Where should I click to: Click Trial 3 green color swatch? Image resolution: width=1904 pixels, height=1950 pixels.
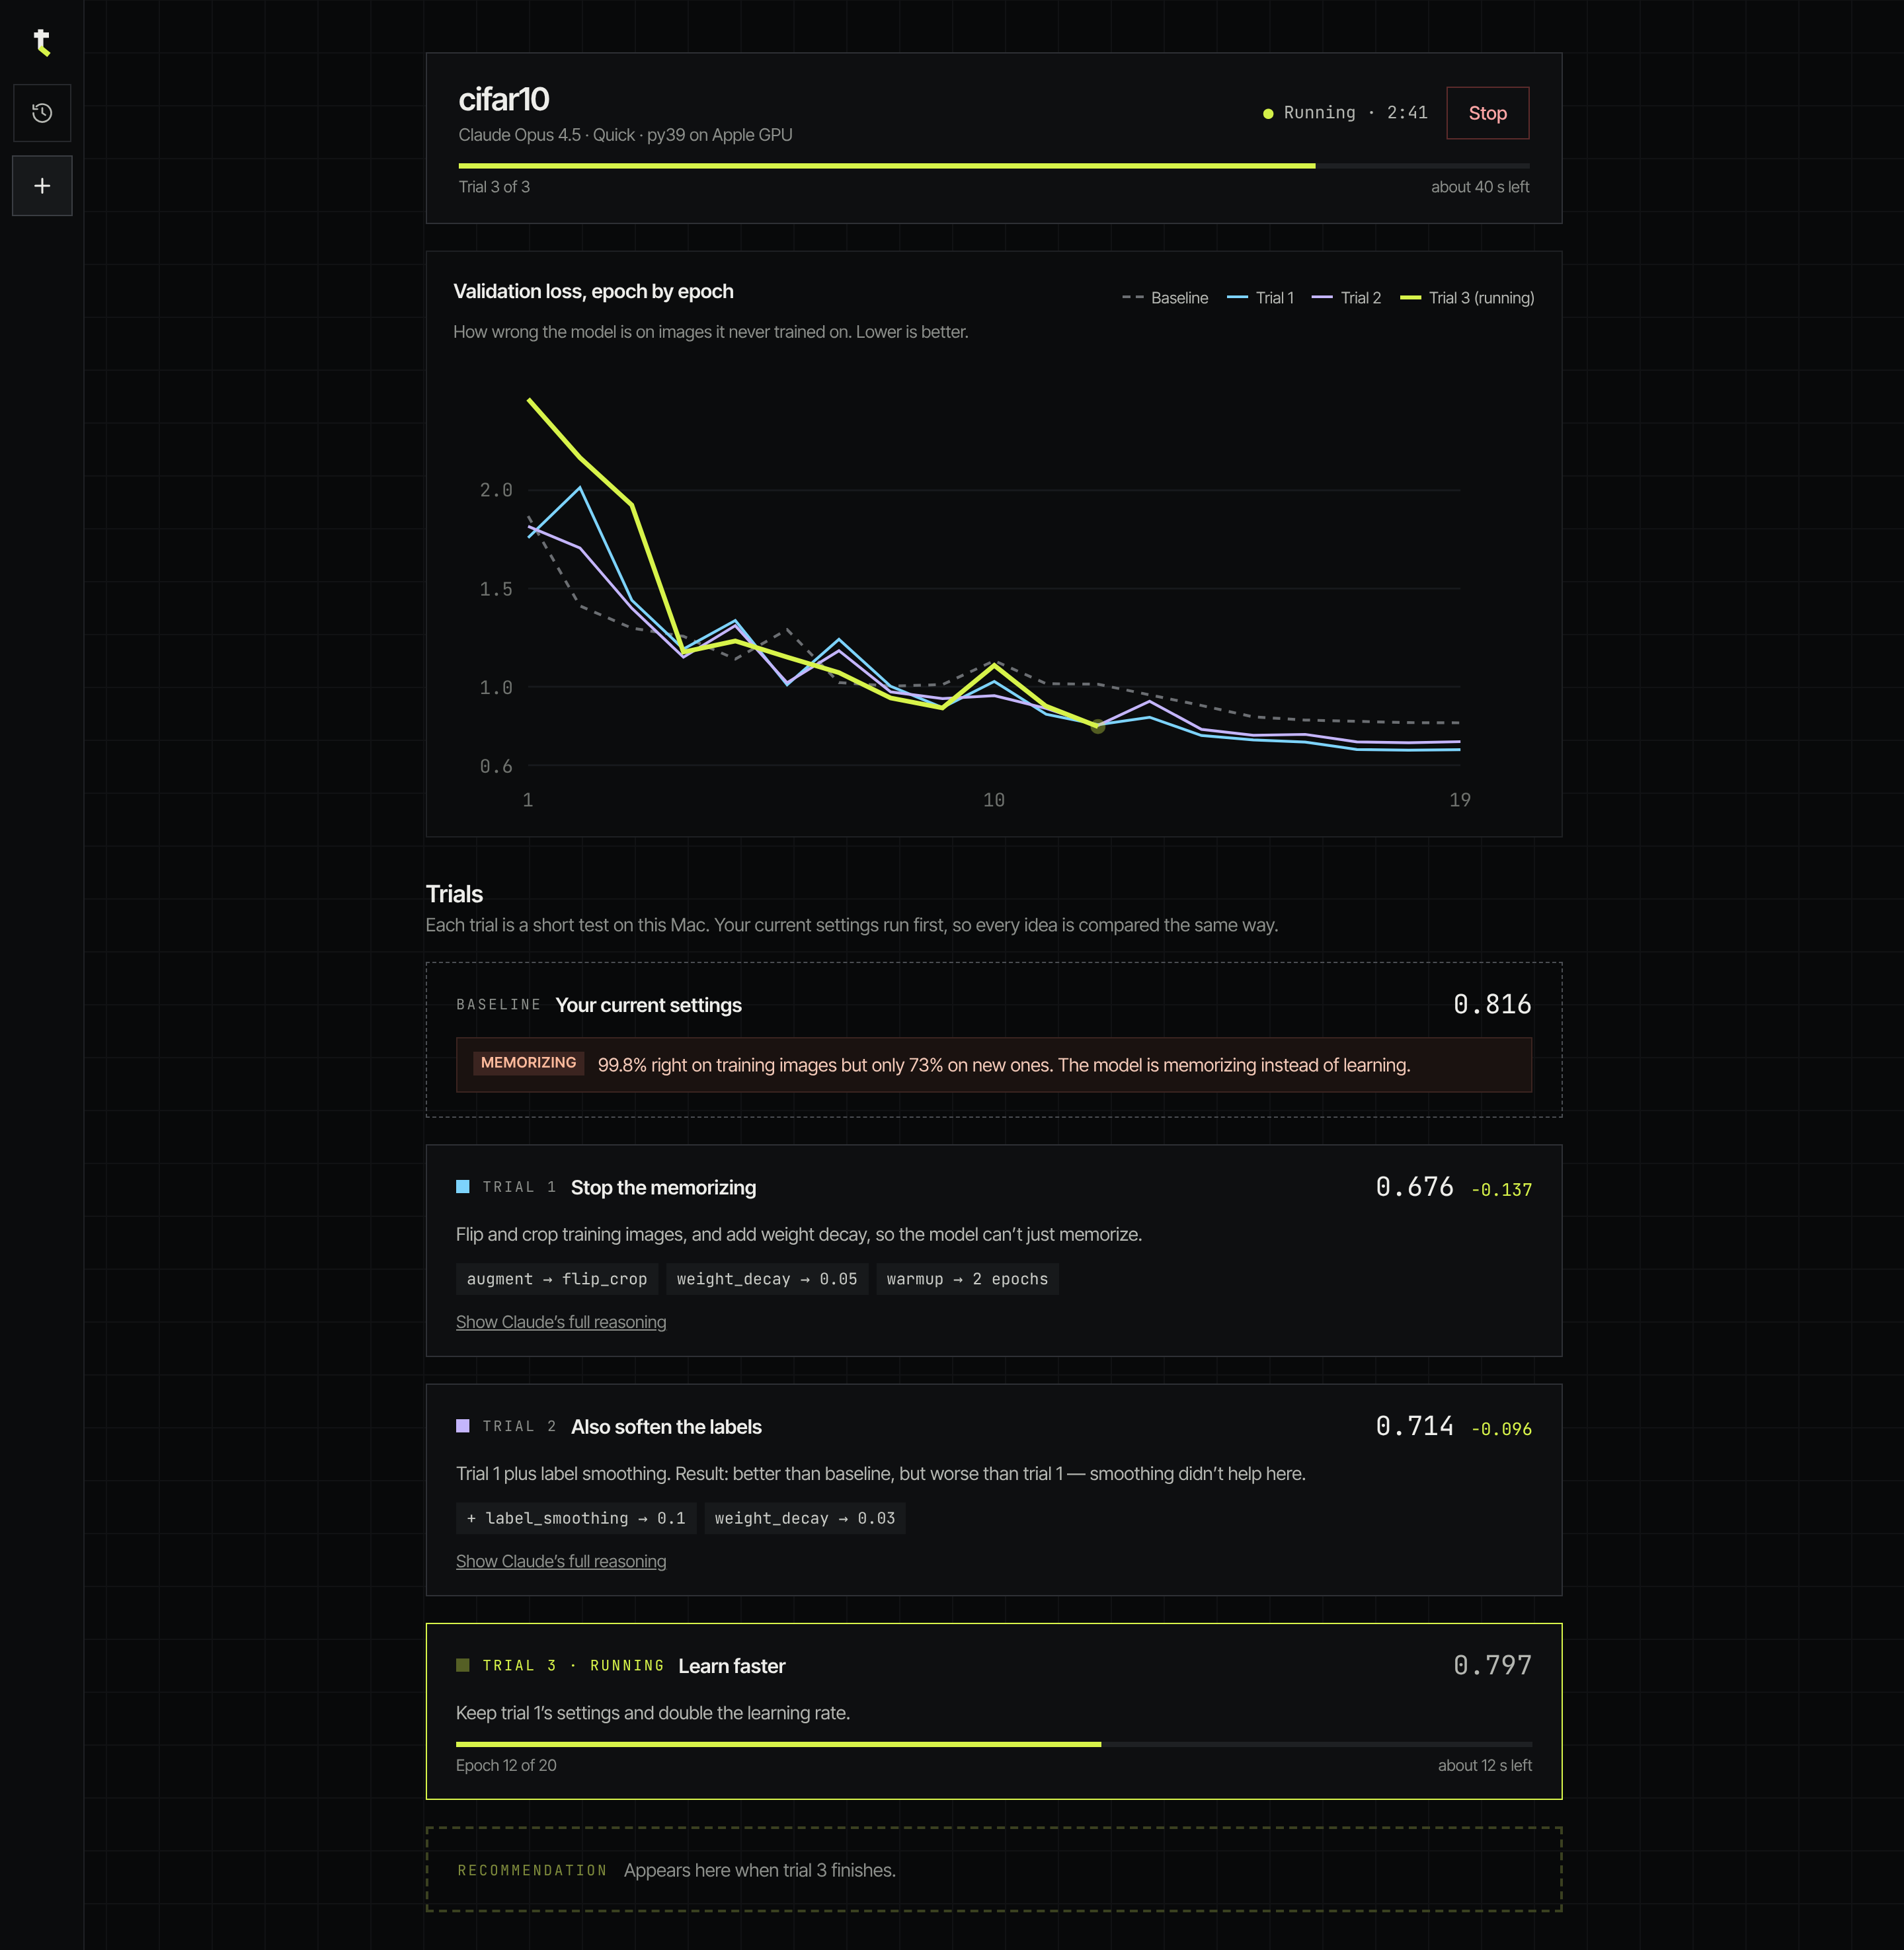[x=462, y=1665]
